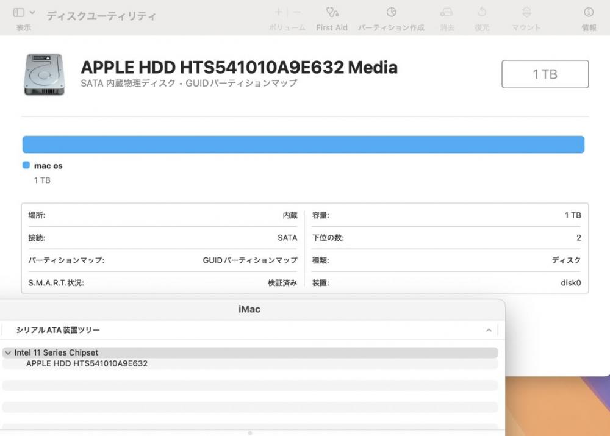Click the ディスクユーティリティ window title
This screenshot has height=436, width=610.
tap(101, 16)
